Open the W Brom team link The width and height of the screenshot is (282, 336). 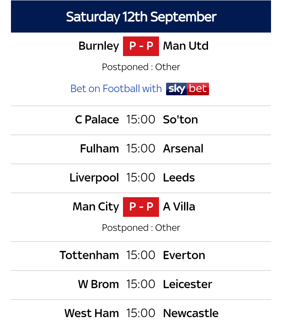98,285
